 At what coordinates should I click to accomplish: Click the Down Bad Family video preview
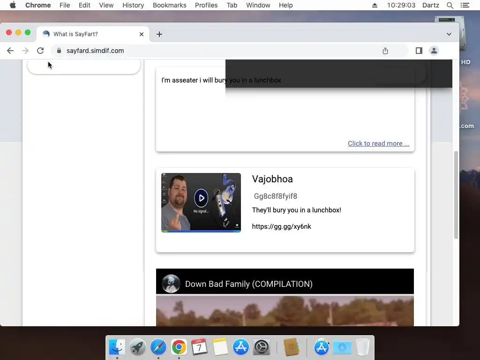click(x=285, y=311)
